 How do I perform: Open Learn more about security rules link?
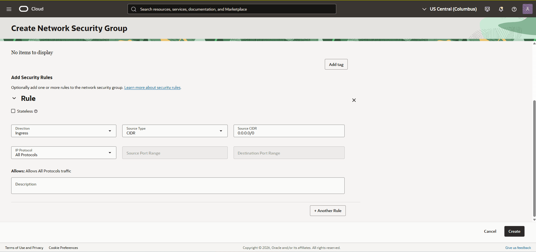[152, 87]
